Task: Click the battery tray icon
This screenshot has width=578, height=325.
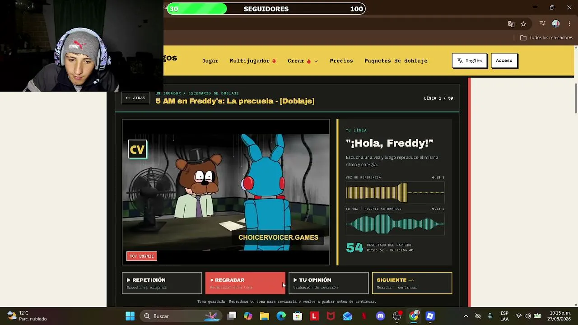Action: pos(538,316)
